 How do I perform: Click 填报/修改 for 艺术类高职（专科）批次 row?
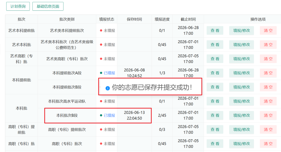click(241, 59)
